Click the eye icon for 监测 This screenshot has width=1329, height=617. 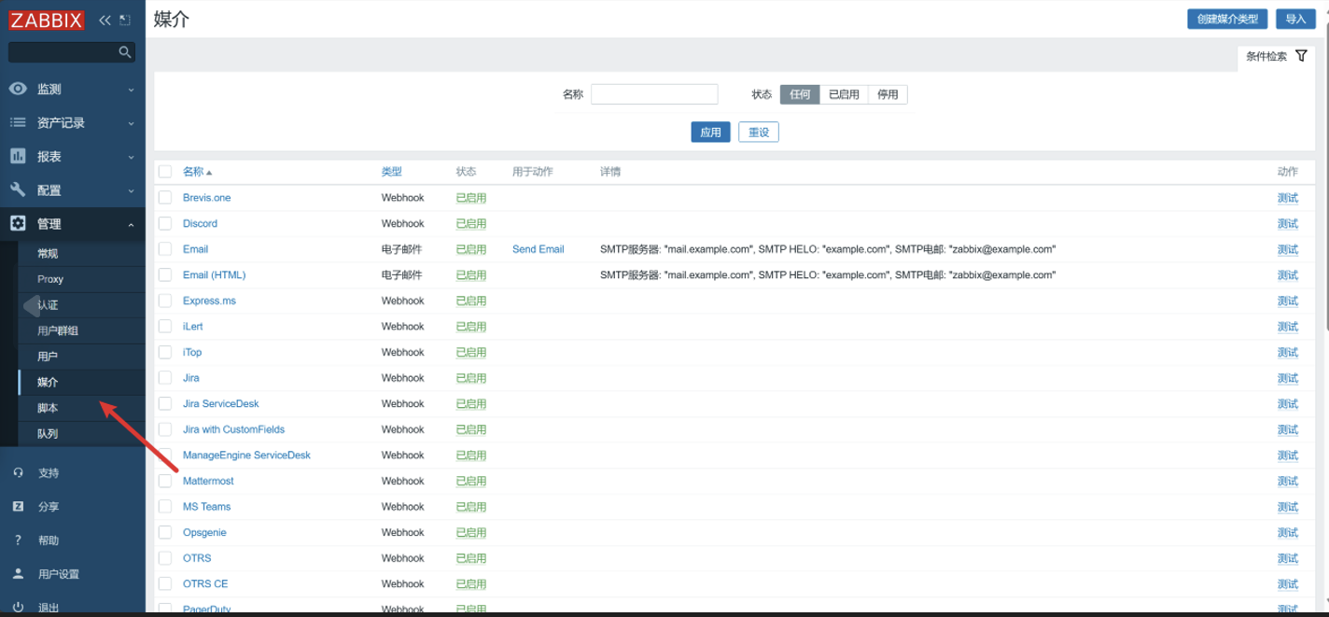(x=18, y=89)
